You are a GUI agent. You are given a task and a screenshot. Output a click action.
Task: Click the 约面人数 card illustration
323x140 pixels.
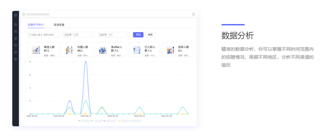pyautogui.click(x=69, y=50)
